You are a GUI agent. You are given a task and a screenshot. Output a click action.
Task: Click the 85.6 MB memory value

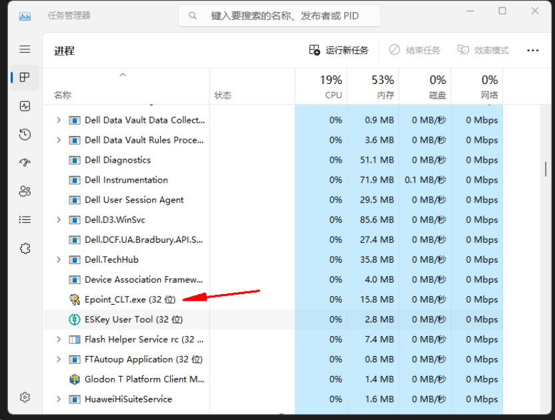[377, 220]
